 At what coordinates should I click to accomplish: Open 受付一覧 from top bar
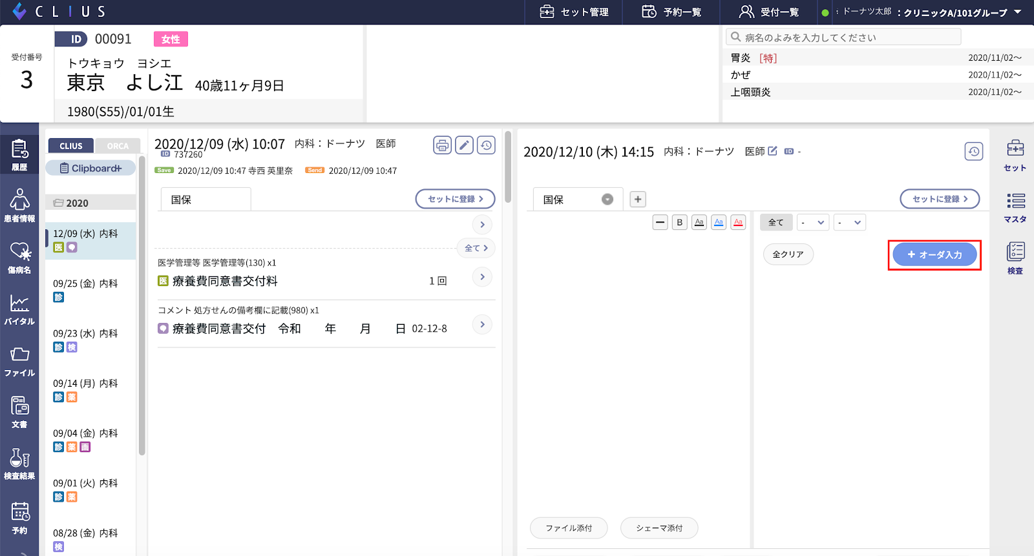point(769,12)
